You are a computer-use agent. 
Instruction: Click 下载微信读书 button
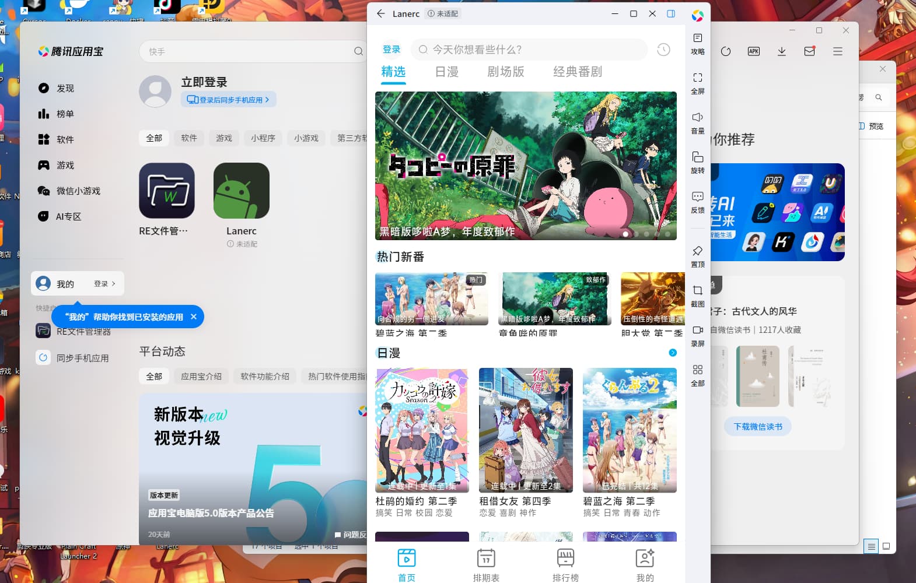coord(758,427)
